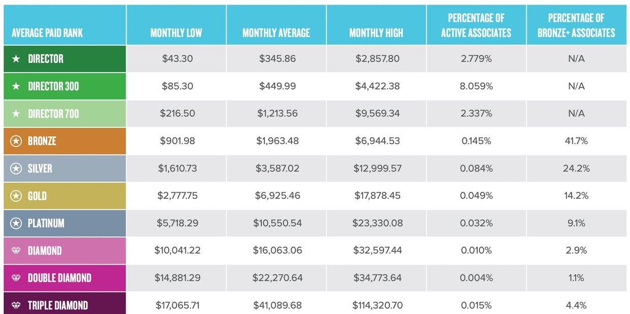Image resolution: width=630 pixels, height=314 pixels.
Task: Click the Monthly Average column header
Action: [276, 33]
